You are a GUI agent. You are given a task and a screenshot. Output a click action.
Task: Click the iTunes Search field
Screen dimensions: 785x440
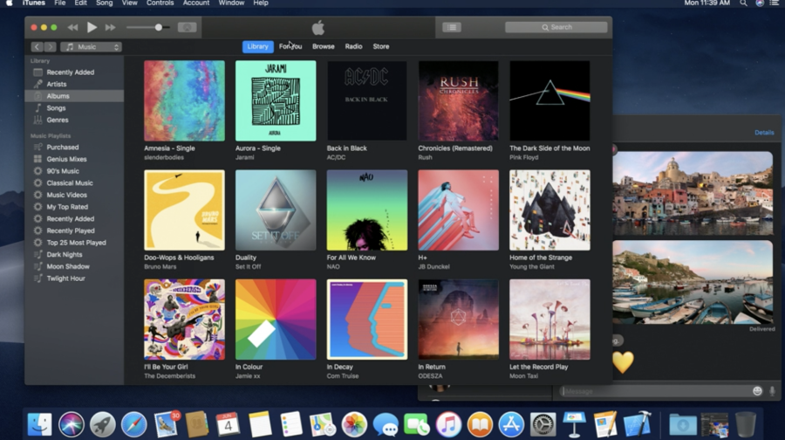click(556, 27)
